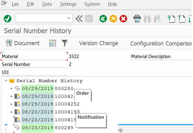This screenshot has width=193, height=133.
Task: Click the Document button
Action: [x=22, y=43]
